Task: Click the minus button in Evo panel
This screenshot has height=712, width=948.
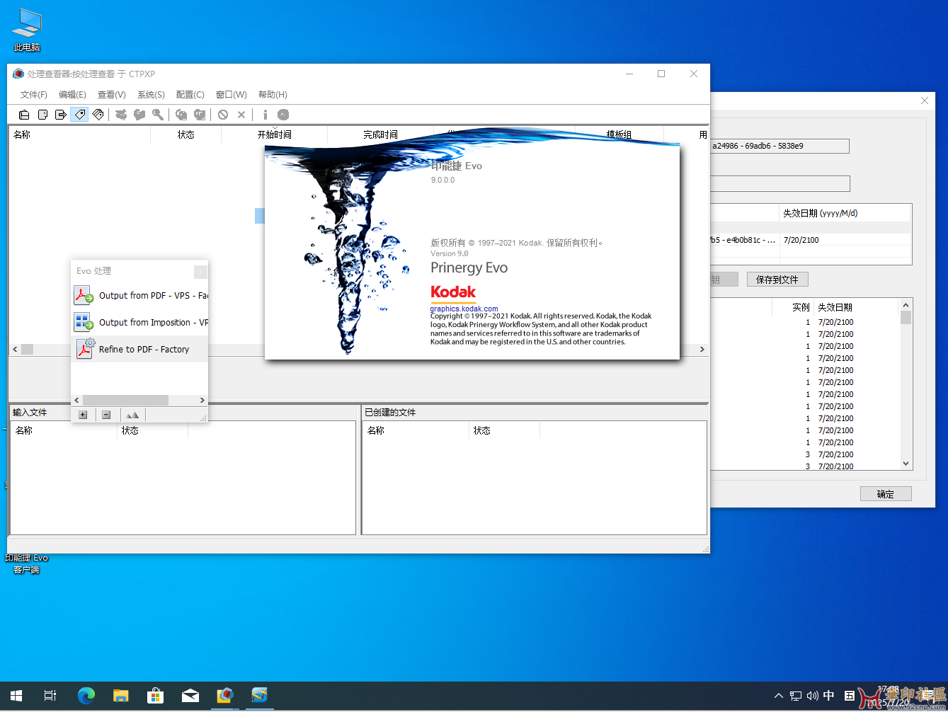Action: click(x=106, y=415)
